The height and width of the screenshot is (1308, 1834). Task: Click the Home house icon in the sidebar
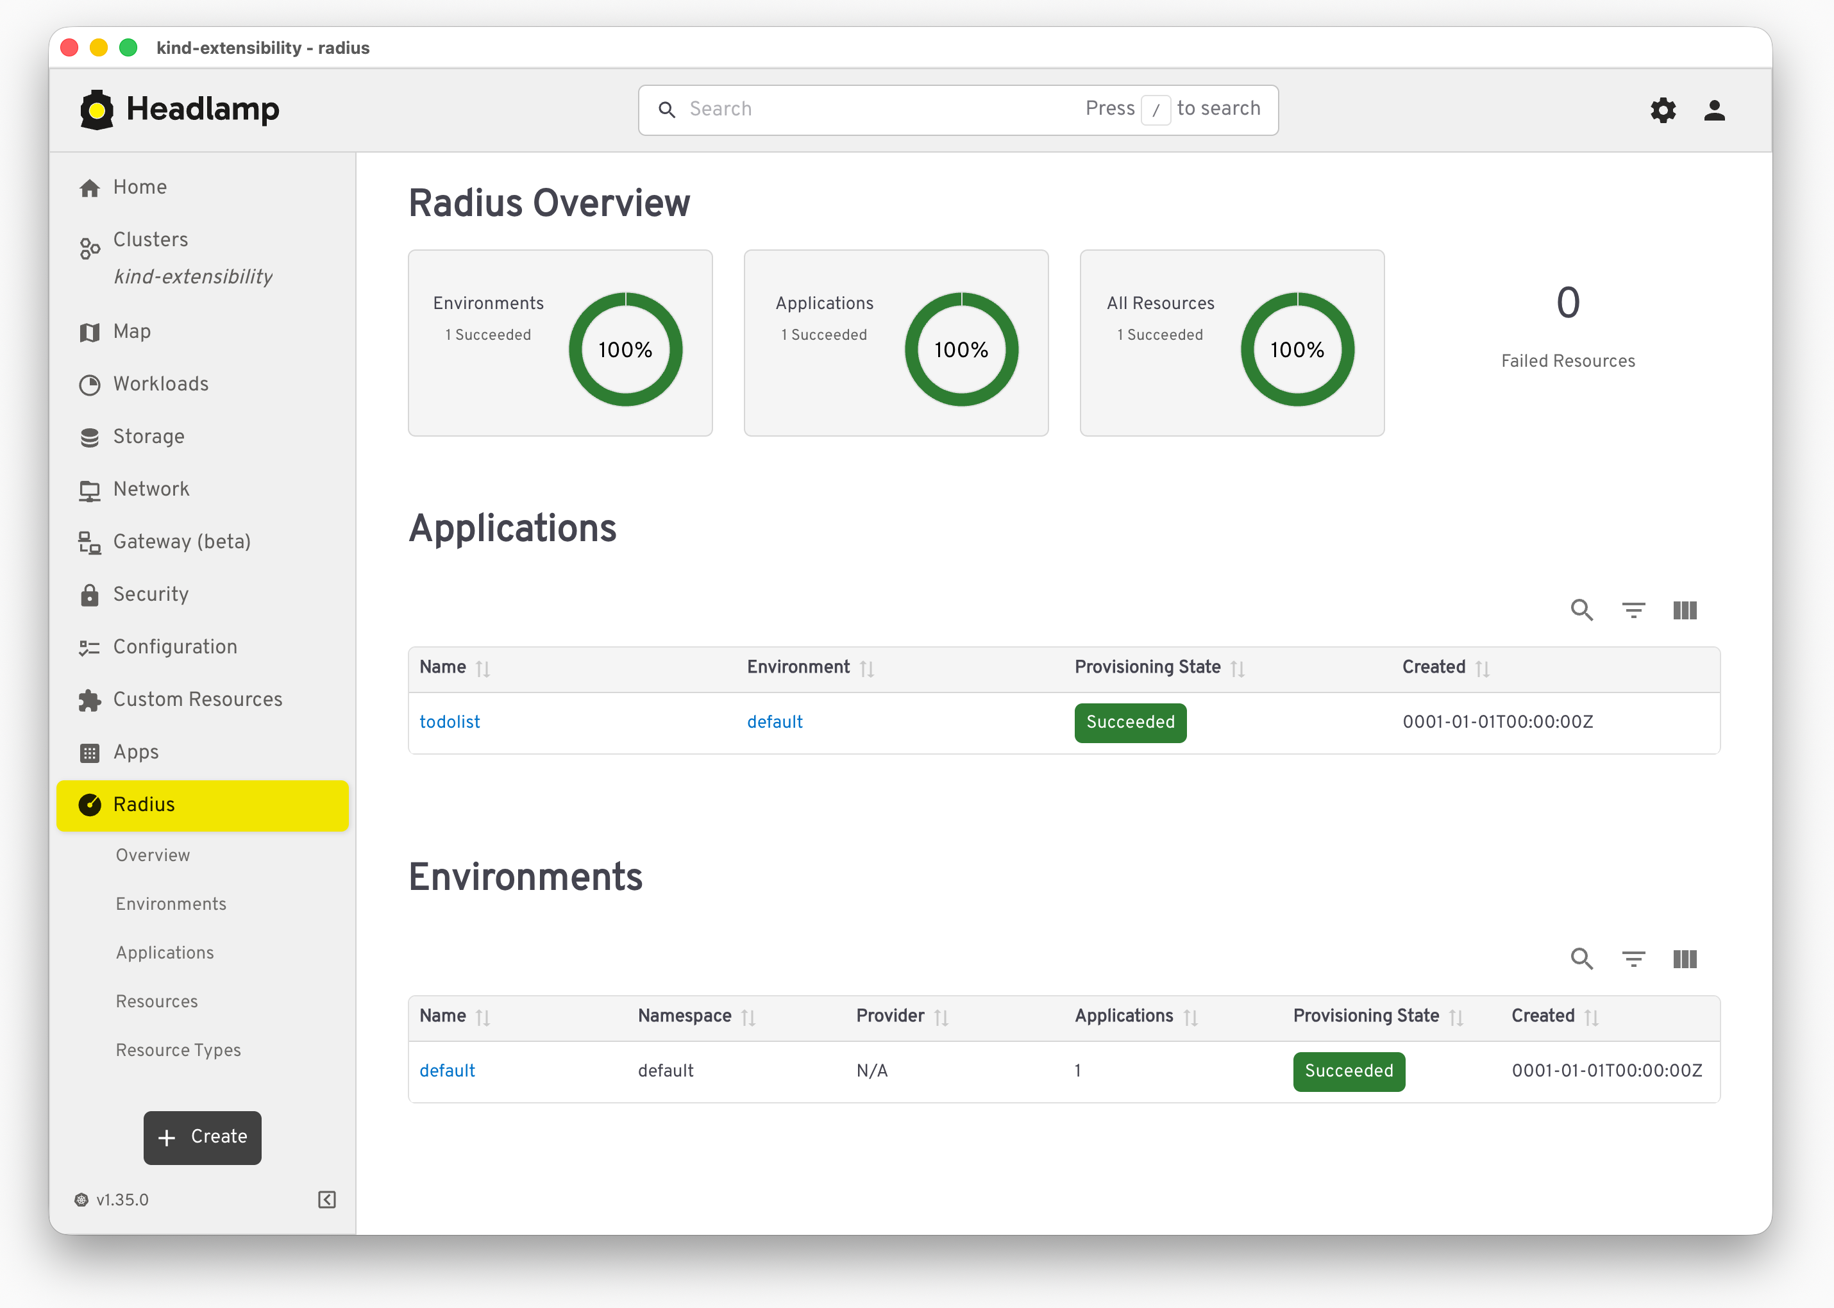89,188
